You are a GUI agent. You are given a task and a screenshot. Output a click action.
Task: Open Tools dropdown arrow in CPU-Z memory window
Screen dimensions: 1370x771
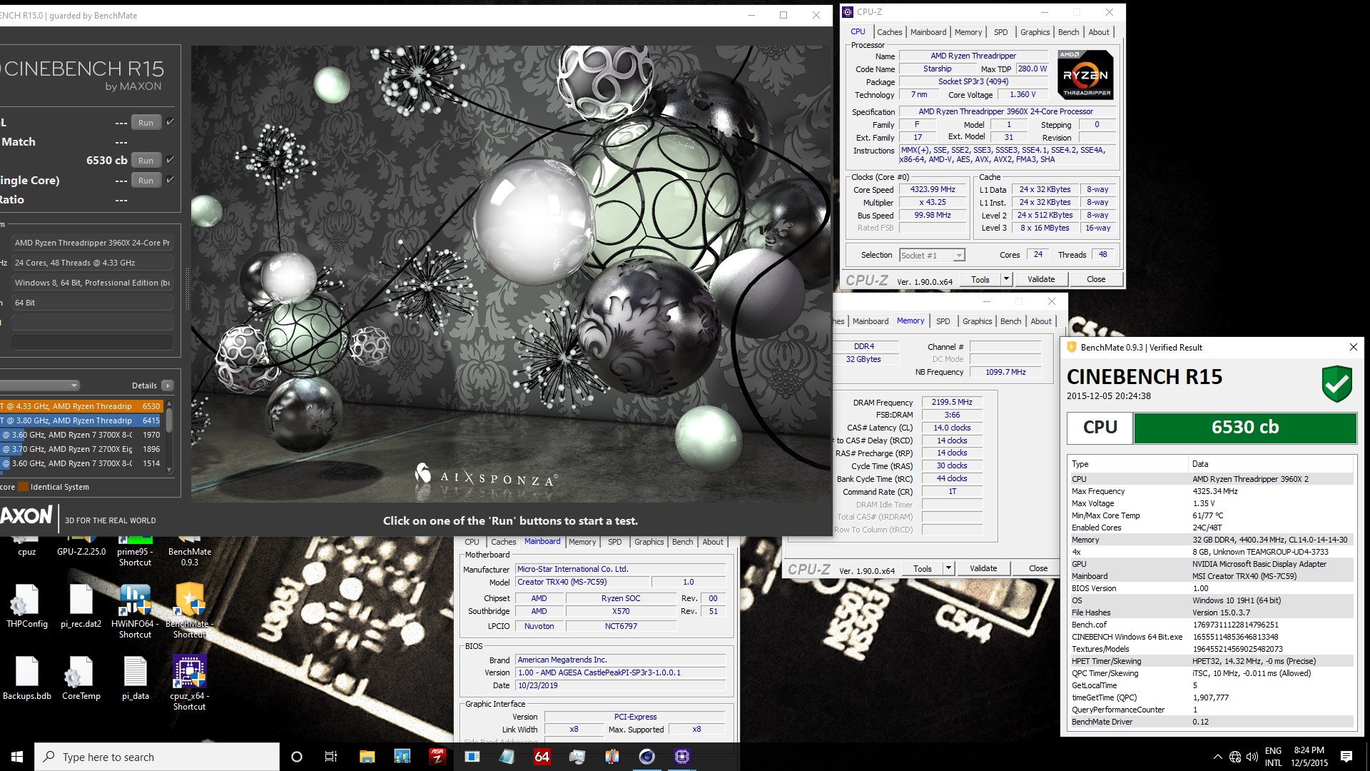948,568
